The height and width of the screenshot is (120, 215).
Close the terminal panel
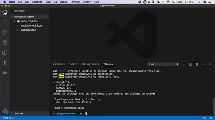point(210,64)
